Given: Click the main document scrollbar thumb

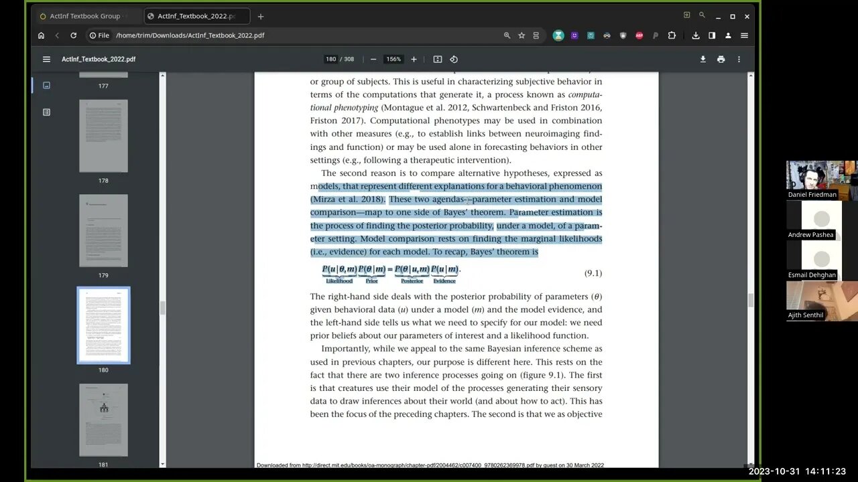Looking at the screenshot, I should coord(751,300).
